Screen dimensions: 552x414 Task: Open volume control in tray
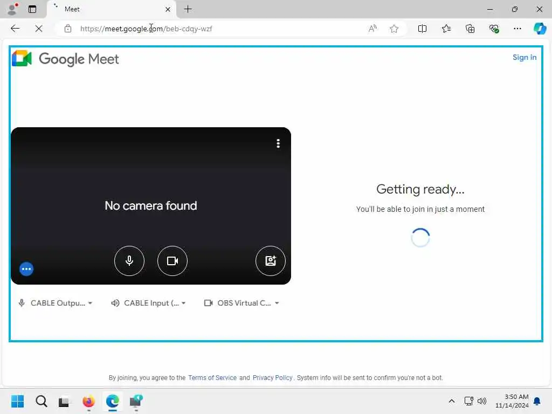pos(482,401)
